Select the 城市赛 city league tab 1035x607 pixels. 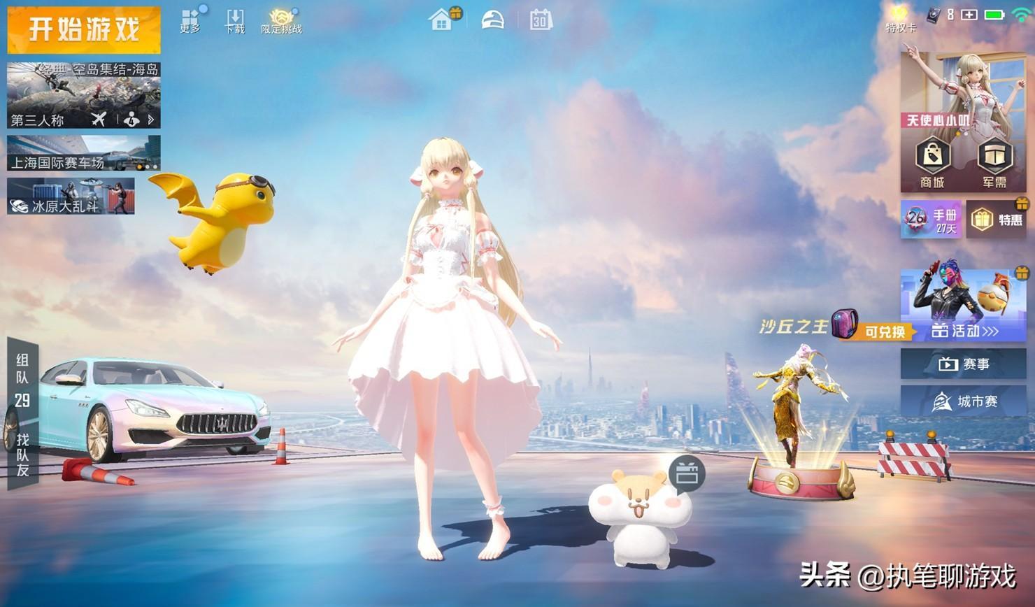coord(963,401)
